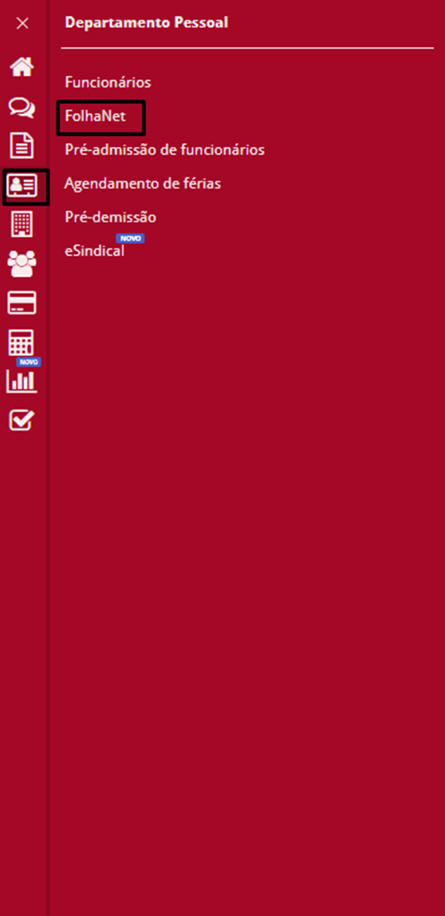Open the Home icon in the sidebar

point(22,66)
